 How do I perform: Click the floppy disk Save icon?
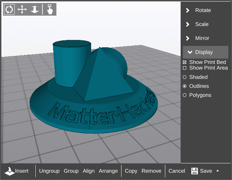(x=194, y=171)
